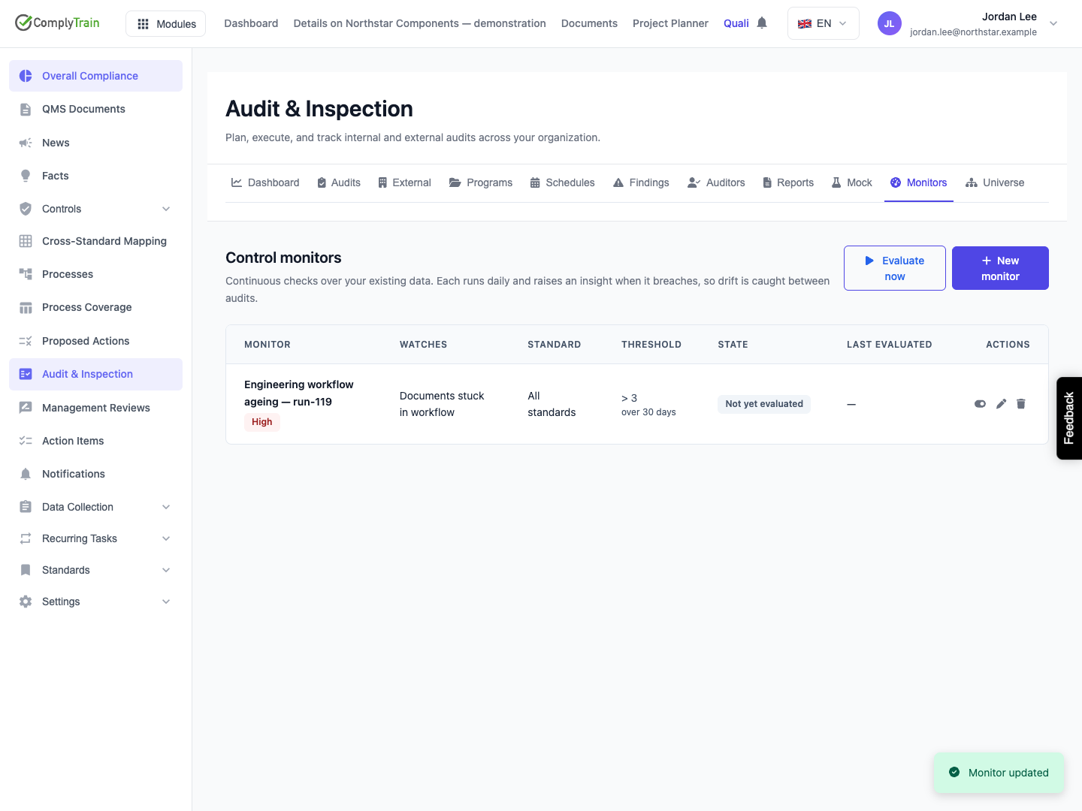Click the Standards bookmark icon

click(26, 570)
